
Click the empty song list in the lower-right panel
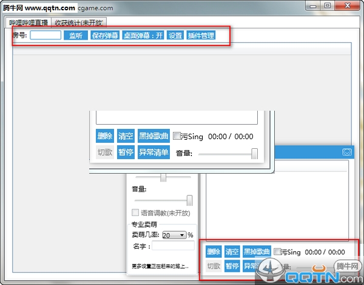[277, 200]
